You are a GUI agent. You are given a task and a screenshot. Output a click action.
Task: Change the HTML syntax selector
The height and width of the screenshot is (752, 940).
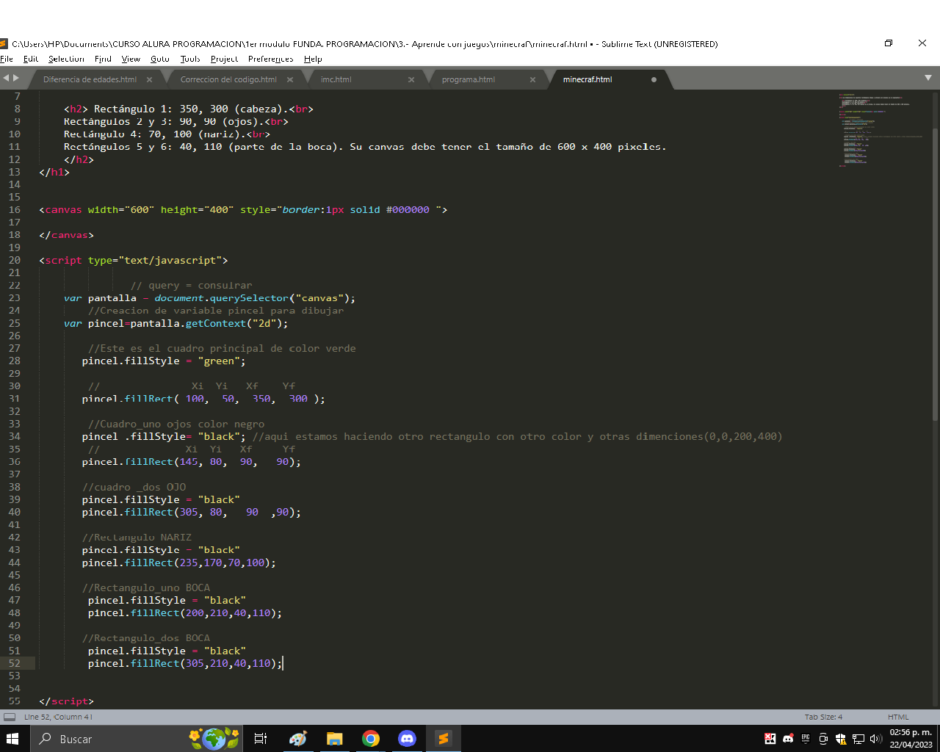click(898, 717)
